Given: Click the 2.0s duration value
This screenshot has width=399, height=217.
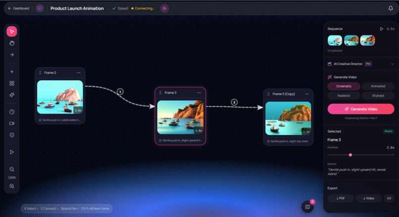Looking at the screenshot, I should point(391,148).
